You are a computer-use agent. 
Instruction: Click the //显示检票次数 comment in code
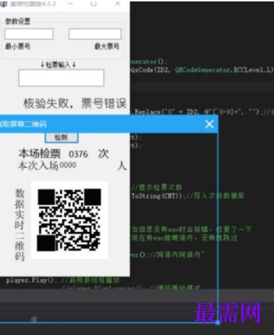[x=157, y=187]
